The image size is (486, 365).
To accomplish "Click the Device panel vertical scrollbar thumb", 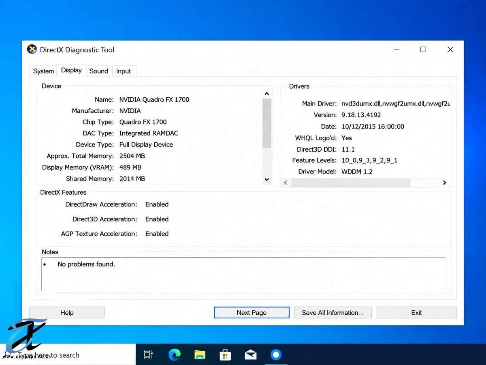I will click(x=266, y=123).
